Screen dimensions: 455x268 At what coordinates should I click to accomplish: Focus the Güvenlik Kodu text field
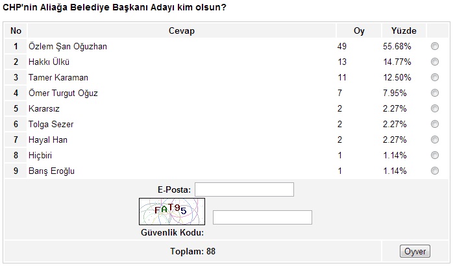(x=262, y=217)
